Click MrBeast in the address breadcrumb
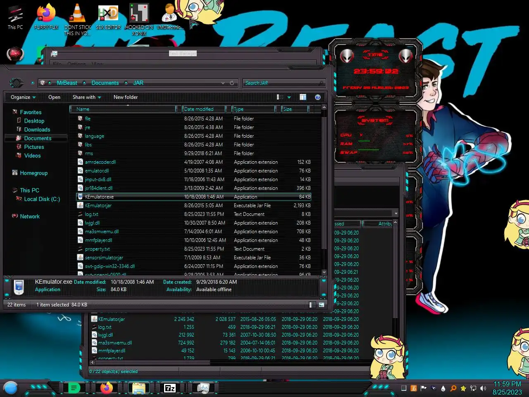 tap(67, 83)
